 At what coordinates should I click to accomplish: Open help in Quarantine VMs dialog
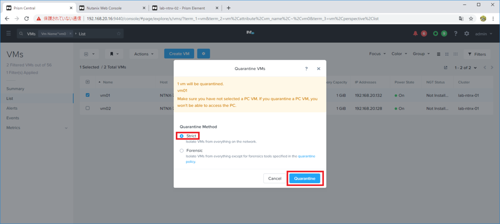click(x=306, y=68)
